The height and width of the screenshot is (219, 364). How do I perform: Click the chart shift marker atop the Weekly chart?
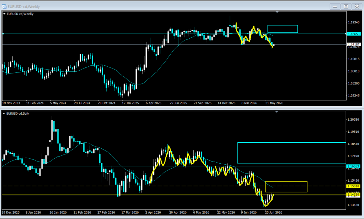tap(277, 12)
